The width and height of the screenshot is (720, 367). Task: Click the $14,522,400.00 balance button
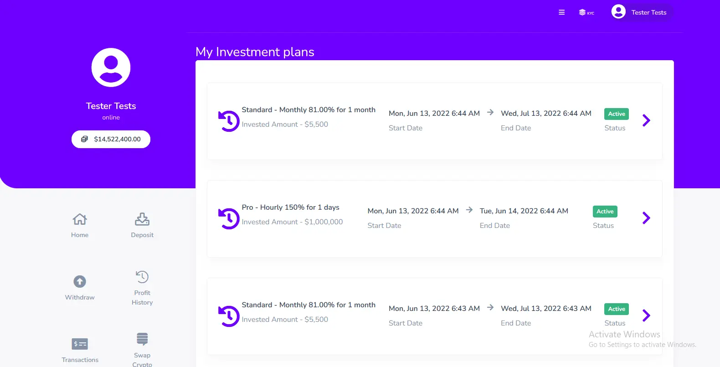tap(111, 139)
